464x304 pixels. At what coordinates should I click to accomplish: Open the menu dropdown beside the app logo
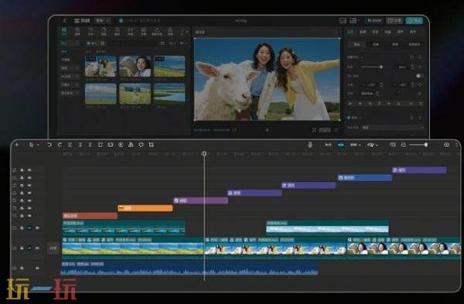(x=103, y=21)
